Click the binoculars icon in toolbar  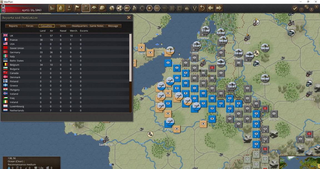[x=94, y=8]
